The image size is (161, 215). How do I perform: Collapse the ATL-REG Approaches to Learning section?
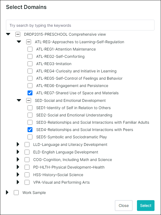[19, 42]
